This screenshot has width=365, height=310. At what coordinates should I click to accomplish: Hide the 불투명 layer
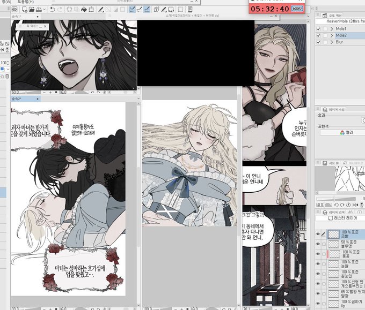coord(318,244)
